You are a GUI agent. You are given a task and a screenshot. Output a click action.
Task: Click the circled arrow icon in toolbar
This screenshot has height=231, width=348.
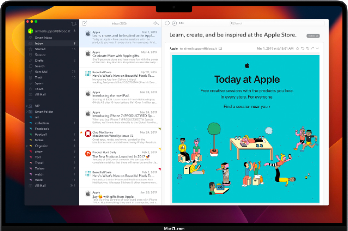(174, 23)
